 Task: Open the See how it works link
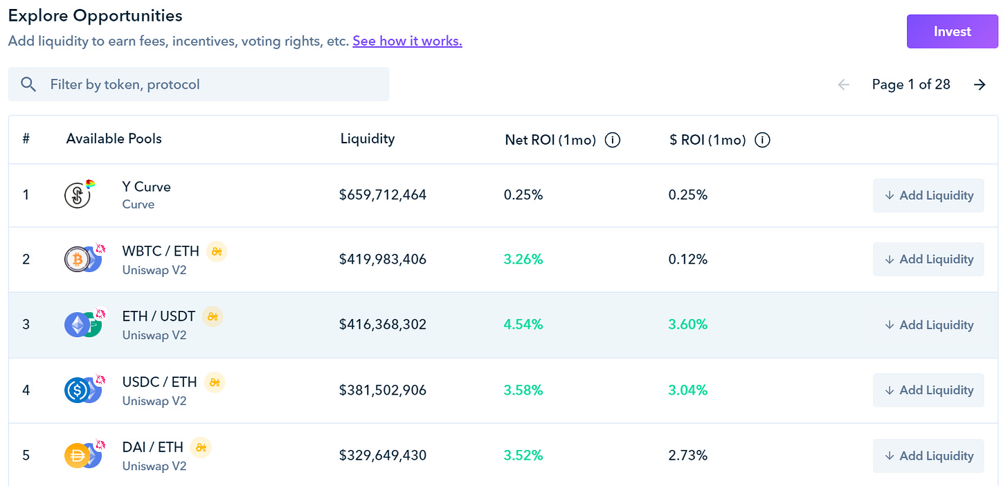(x=407, y=41)
